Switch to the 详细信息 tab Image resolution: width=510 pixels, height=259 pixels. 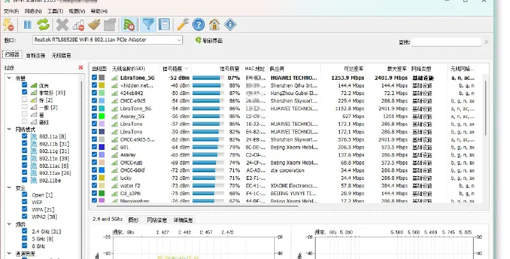(x=183, y=220)
